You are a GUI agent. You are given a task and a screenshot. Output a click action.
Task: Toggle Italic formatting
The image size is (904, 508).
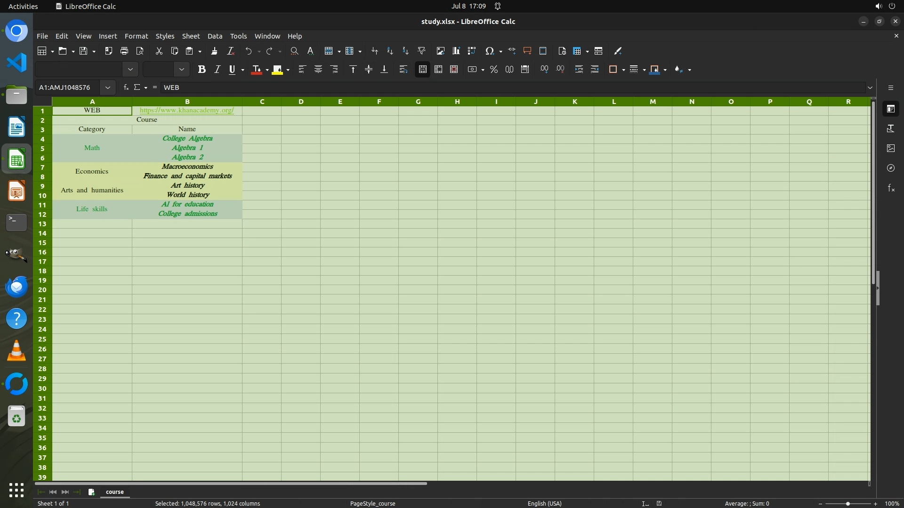217,70
